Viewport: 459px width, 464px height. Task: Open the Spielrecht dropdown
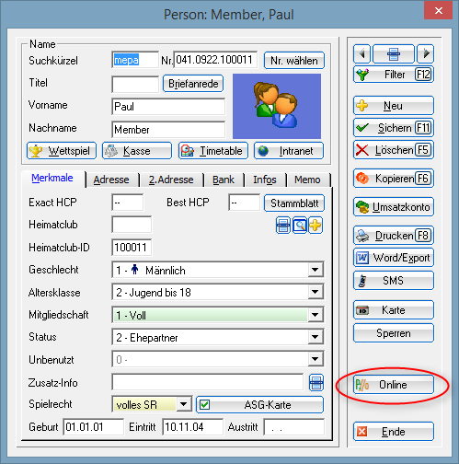[184, 404]
